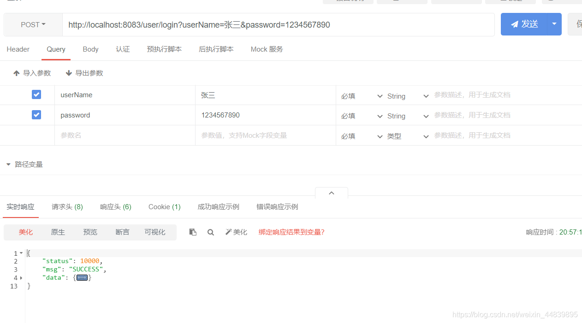Click the 导入参数 import button
Screen dimensions: 582x323
click(32, 73)
